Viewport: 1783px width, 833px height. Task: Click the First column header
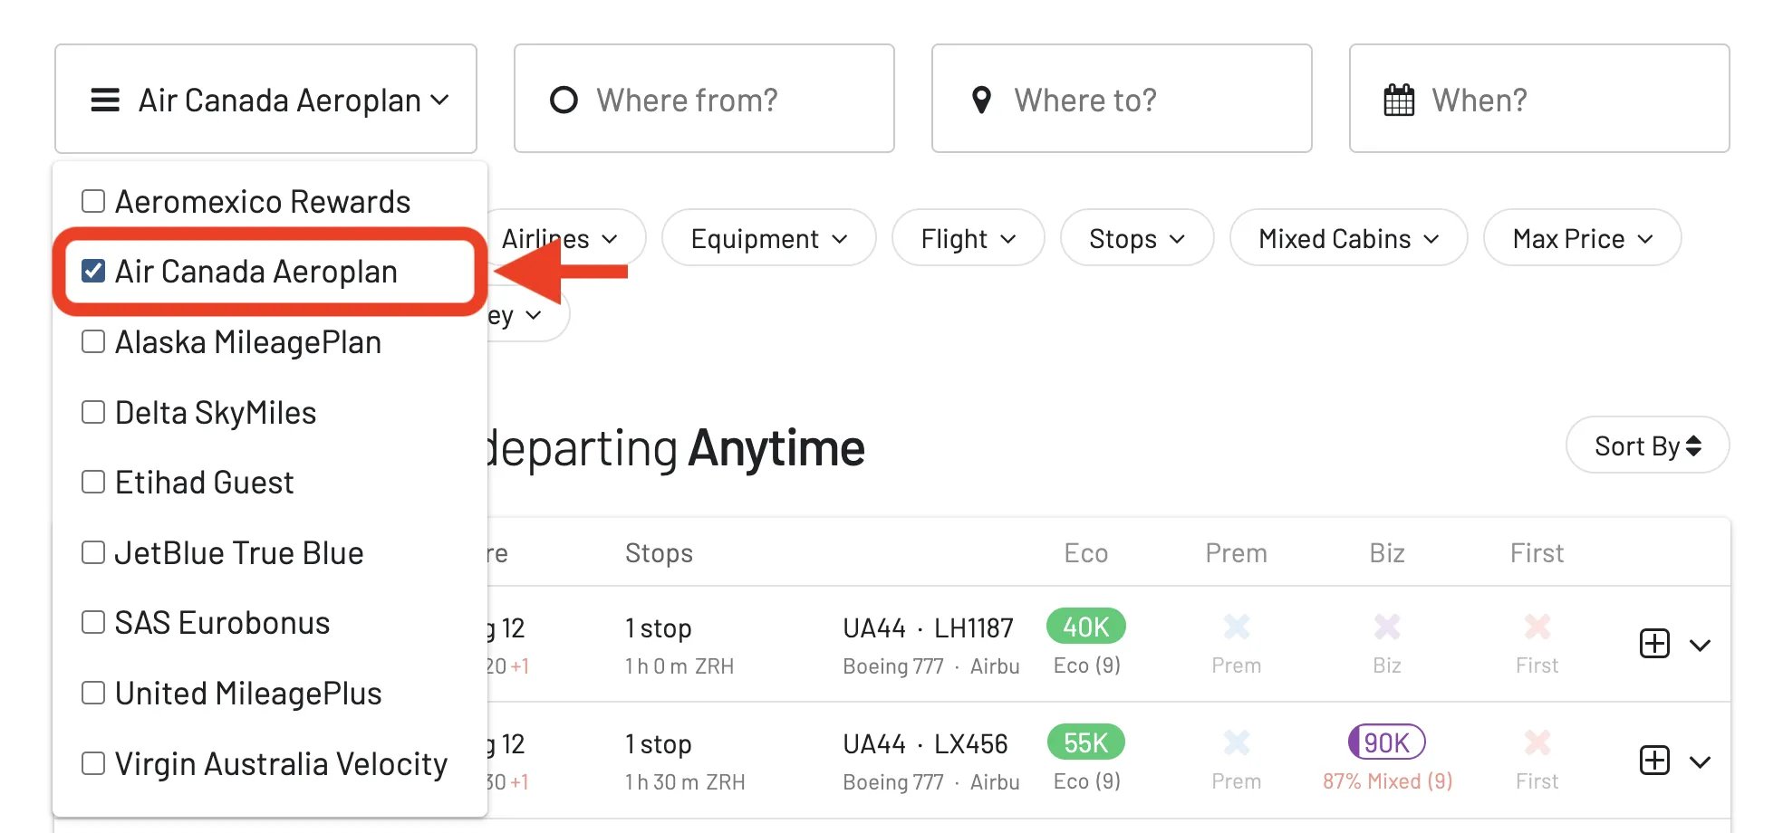[x=1537, y=553]
